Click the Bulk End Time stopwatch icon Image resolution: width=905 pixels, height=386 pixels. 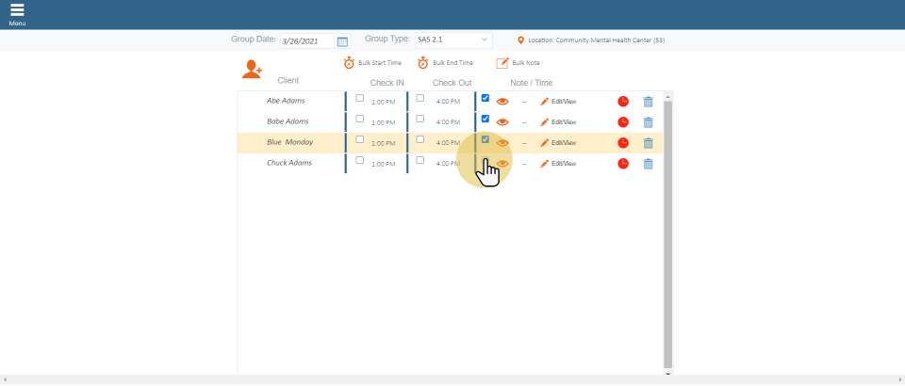423,63
